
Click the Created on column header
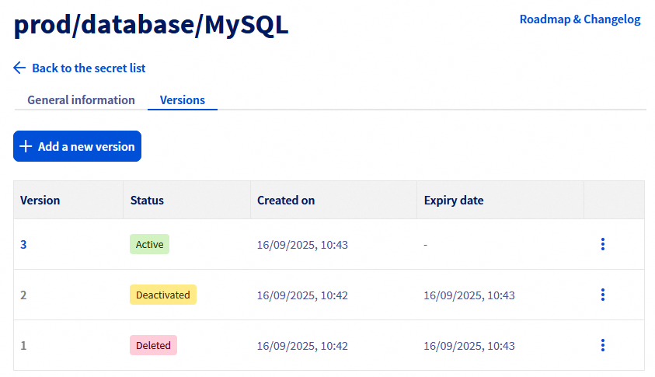pyautogui.click(x=286, y=201)
